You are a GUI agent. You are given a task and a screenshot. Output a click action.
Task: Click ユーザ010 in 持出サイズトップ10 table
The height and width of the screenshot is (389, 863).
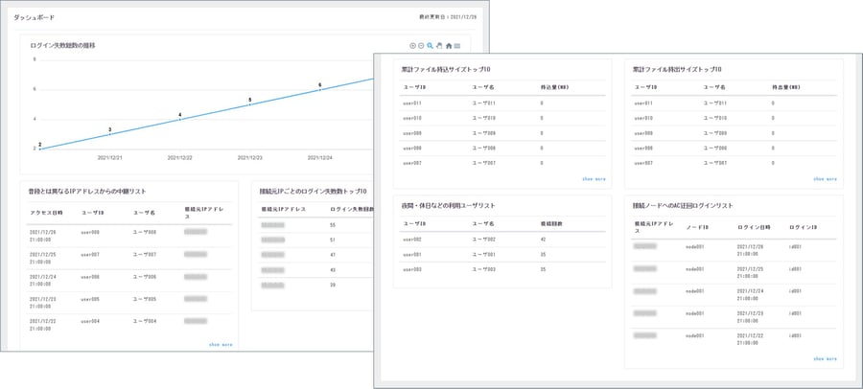(715, 118)
